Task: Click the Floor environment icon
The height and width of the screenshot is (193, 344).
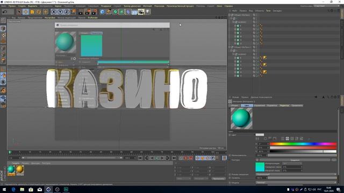Action: 134,12
